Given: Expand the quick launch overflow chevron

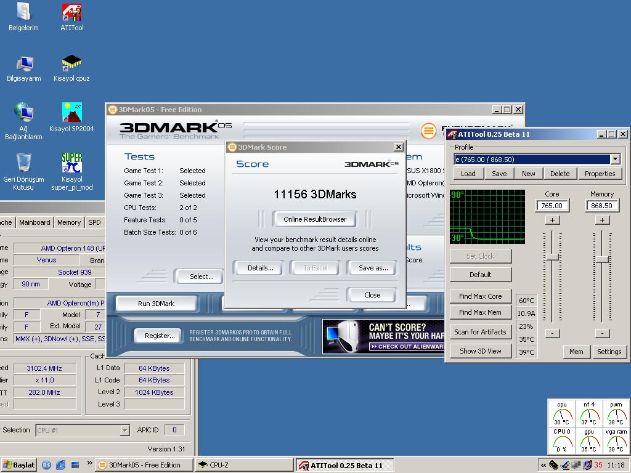Looking at the screenshot, I should pos(89,463).
